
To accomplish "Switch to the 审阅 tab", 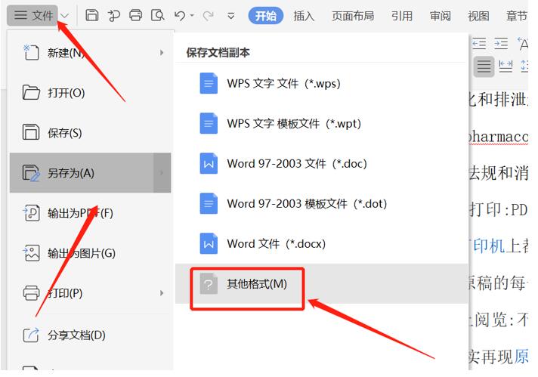I will click(441, 16).
